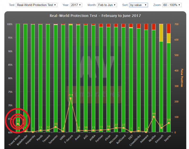189x149 pixels.
Task: Click the Avast false positives point labeled 0
Action: (78, 131)
